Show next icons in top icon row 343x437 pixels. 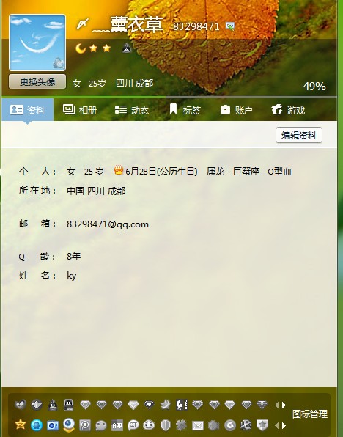pyautogui.click(x=284, y=405)
